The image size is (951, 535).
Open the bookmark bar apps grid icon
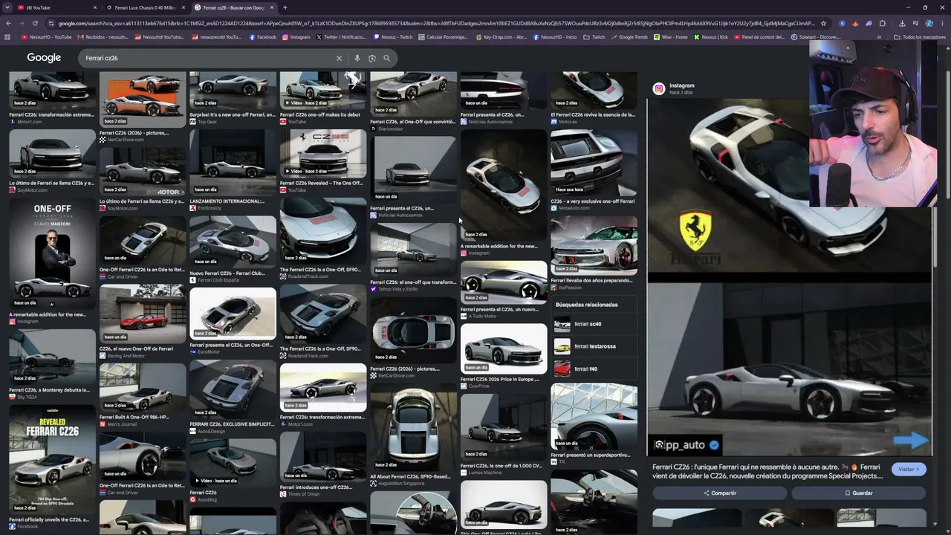[x=8, y=37]
